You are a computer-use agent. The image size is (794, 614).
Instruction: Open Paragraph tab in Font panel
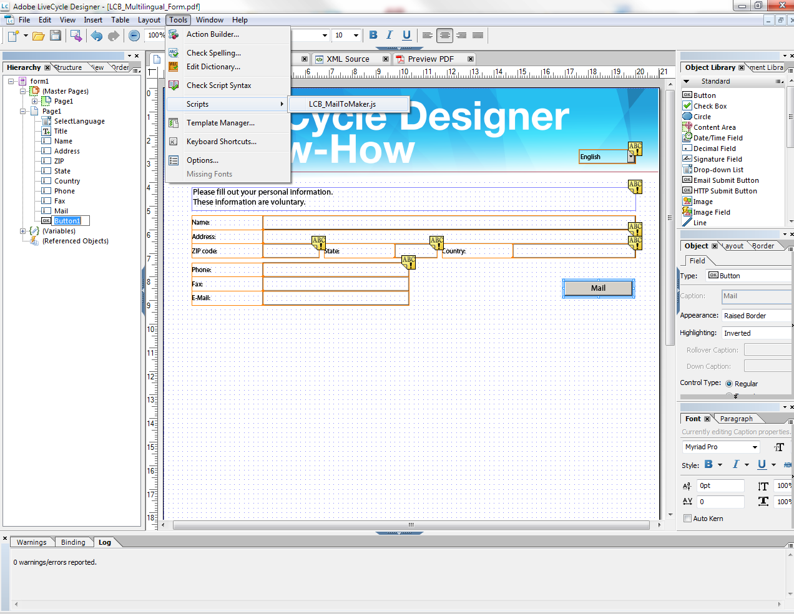point(736,419)
